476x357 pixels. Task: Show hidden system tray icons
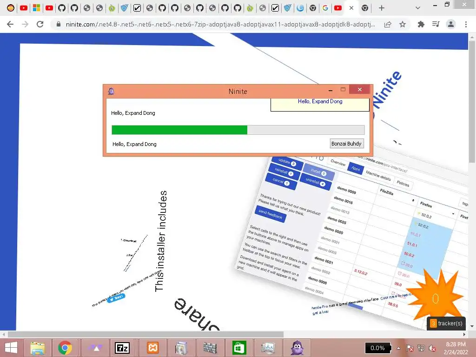click(398, 348)
